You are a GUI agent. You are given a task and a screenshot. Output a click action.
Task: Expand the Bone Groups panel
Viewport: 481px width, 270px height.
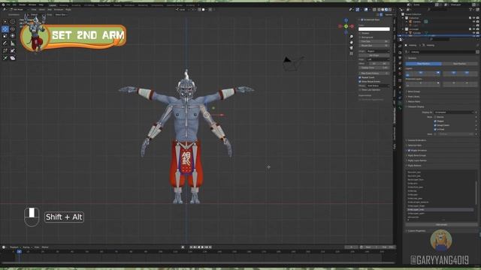coord(414,91)
